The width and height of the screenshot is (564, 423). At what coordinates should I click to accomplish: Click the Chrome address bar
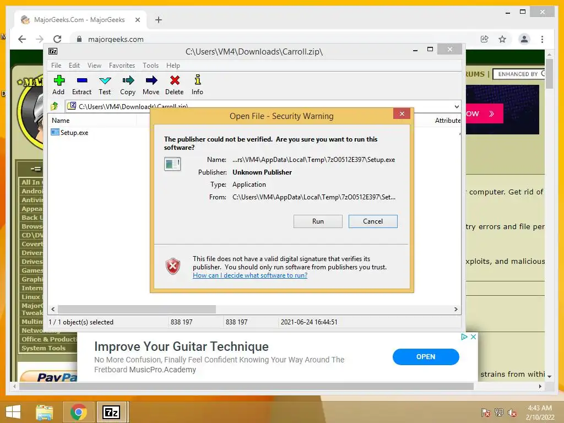click(x=273, y=39)
